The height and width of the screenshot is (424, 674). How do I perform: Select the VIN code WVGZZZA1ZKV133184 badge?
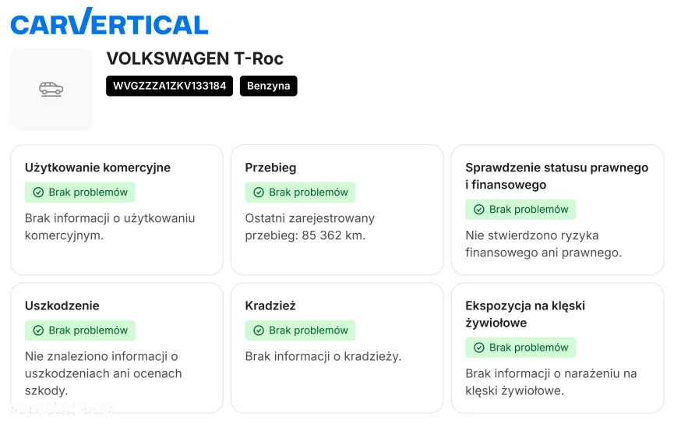(169, 86)
